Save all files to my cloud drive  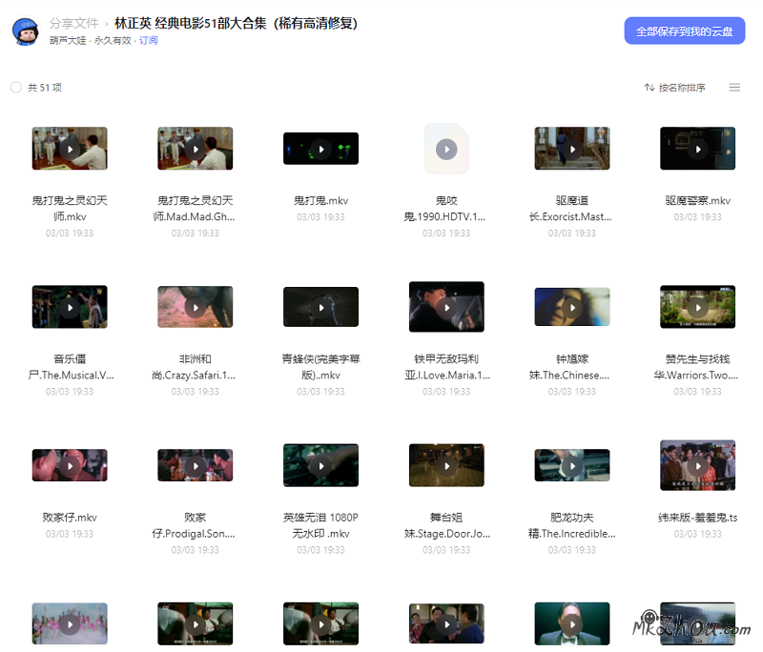684,31
